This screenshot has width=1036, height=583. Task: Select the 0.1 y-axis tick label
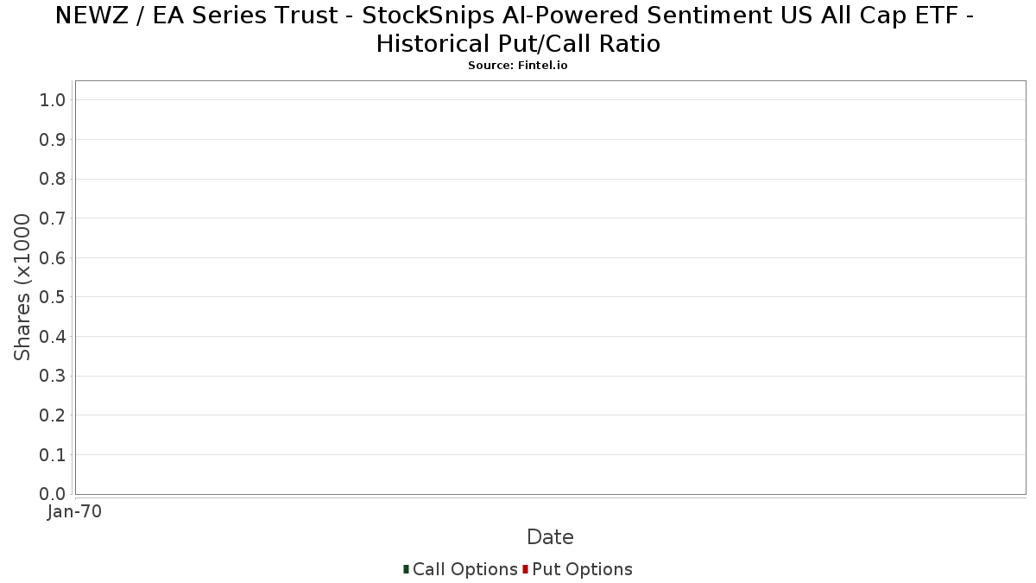[53, 455]
